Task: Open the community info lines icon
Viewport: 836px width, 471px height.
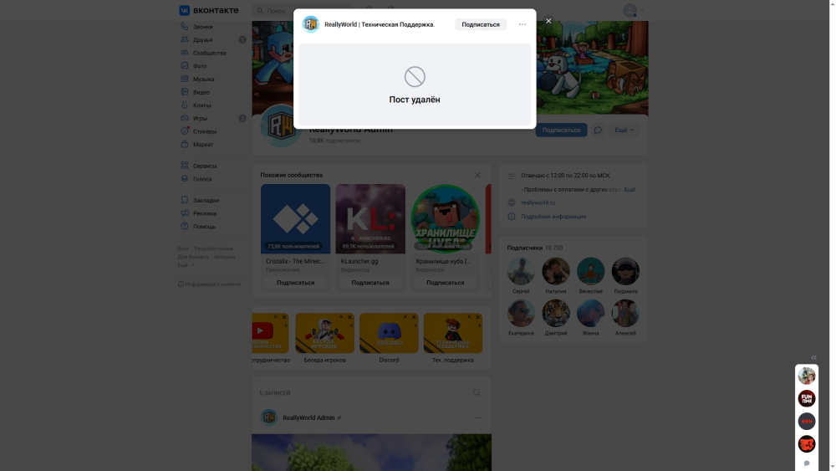Action: click(x=512, y=176)
